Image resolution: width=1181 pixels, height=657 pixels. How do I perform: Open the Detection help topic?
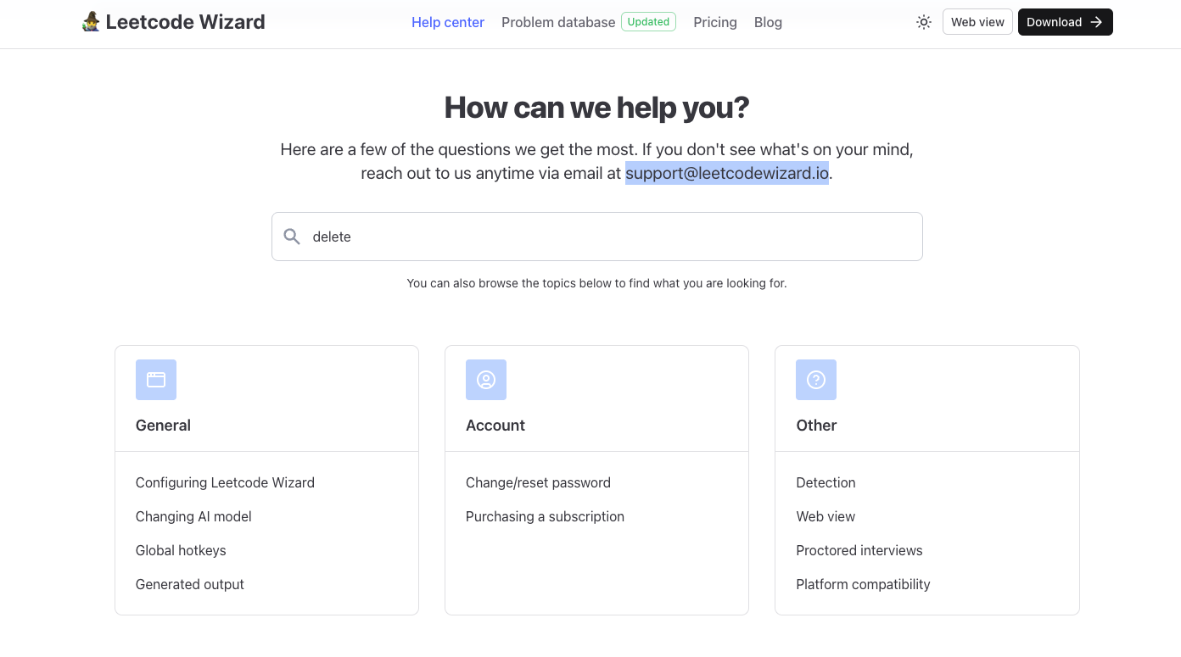[x=826, y=482]
